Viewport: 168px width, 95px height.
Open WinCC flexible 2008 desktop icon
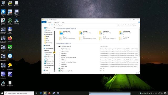pos(3,75)
